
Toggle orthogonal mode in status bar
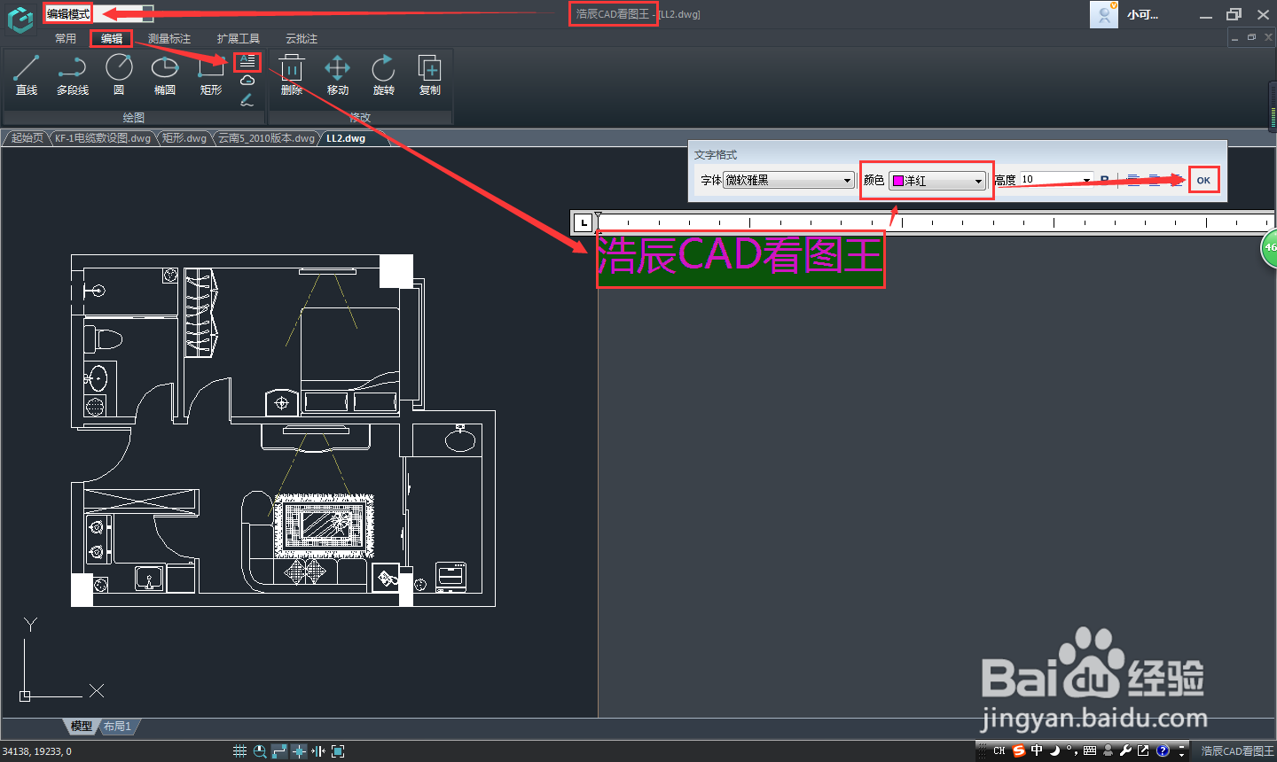(279, 751)
